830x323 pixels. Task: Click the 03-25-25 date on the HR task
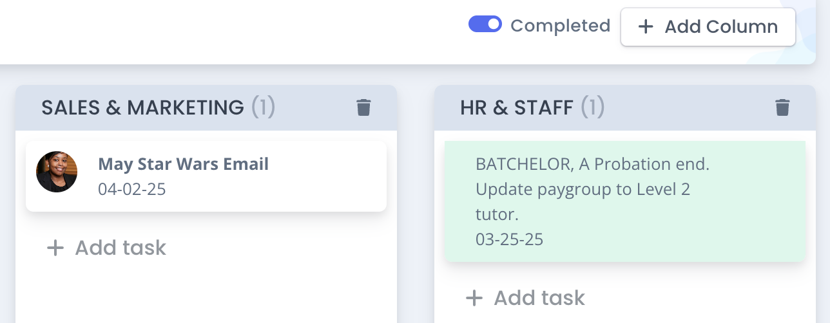(509, 239)
